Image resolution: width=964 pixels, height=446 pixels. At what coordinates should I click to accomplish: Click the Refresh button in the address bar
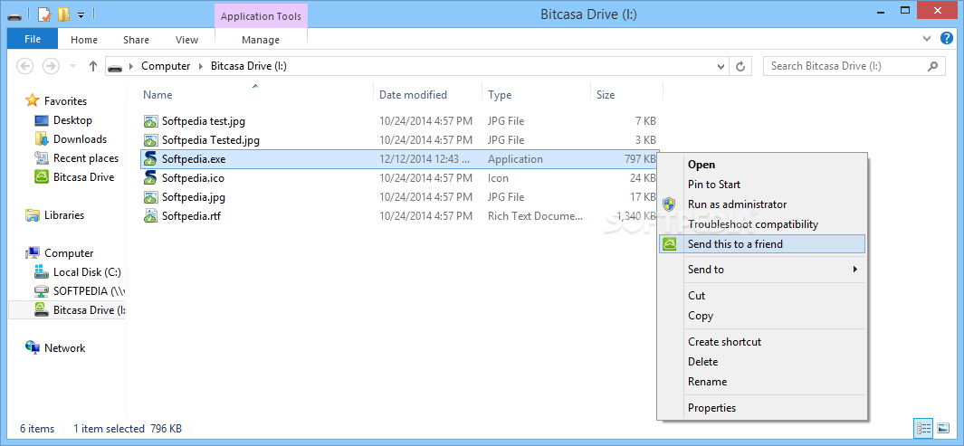(740, 66)
